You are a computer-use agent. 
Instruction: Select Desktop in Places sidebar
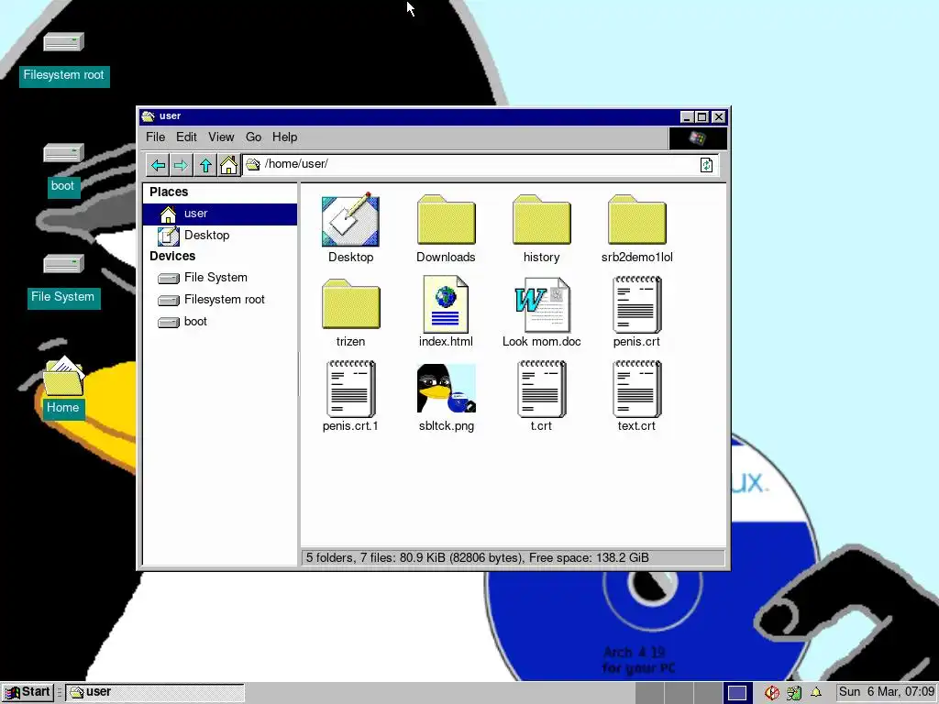coord(220,236)
